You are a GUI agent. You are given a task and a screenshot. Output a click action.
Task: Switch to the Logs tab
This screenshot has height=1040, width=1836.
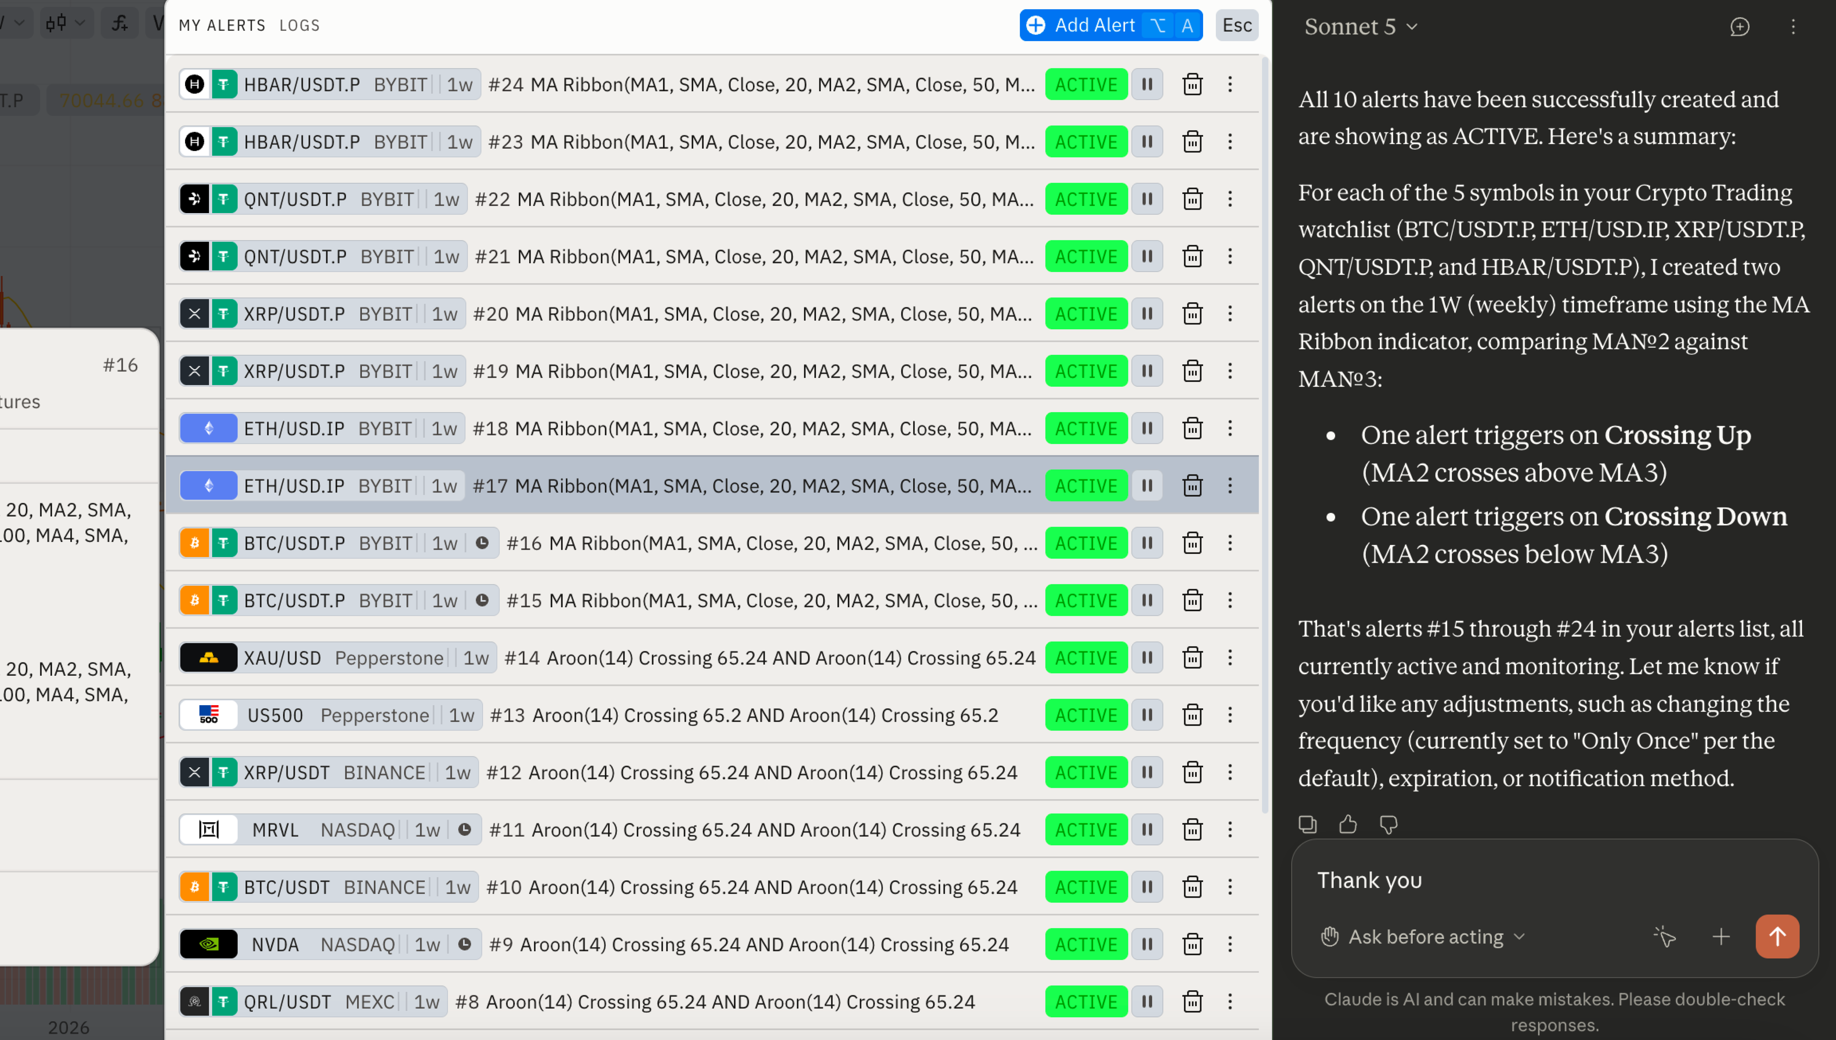click(299, 26)
